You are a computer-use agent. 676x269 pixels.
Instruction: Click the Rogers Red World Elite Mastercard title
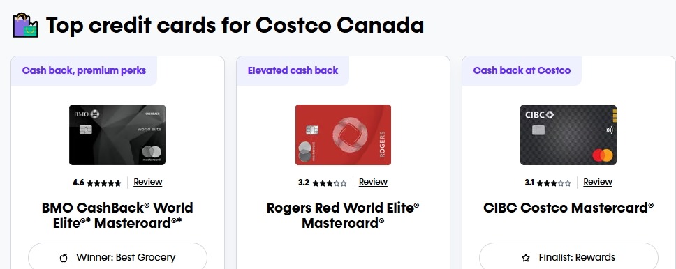point(343,215)
